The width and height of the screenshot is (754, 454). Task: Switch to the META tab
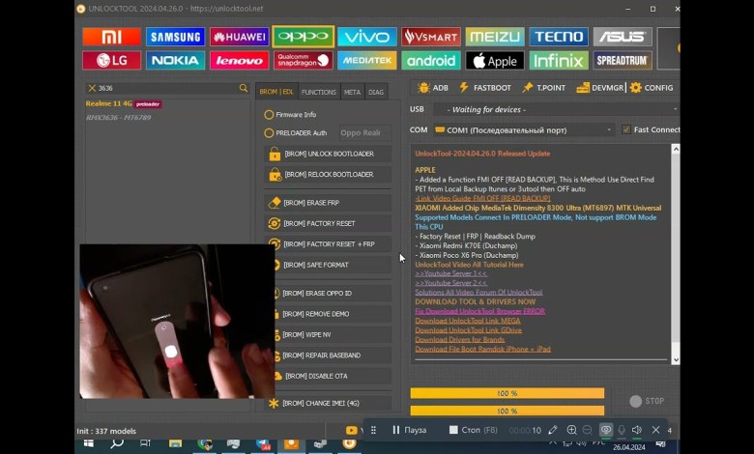tap(352, 92)
